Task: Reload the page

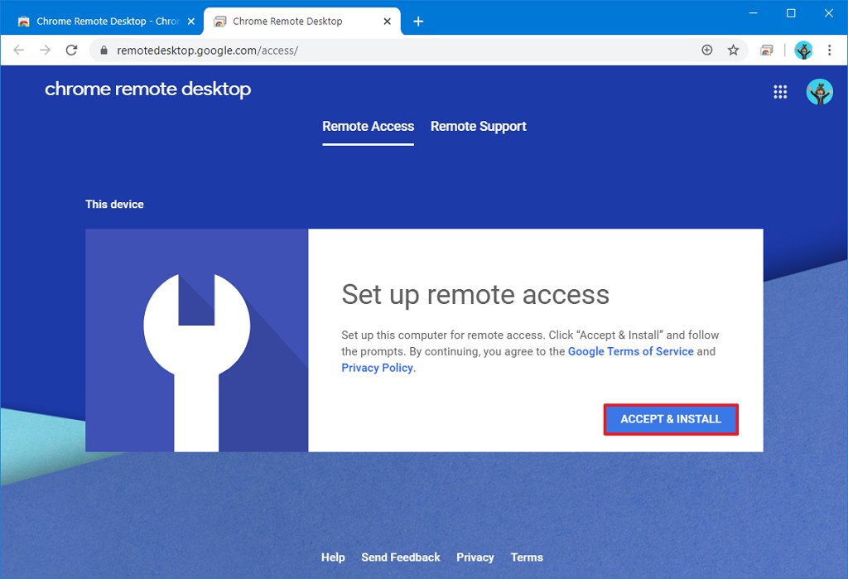Action: 71,51
